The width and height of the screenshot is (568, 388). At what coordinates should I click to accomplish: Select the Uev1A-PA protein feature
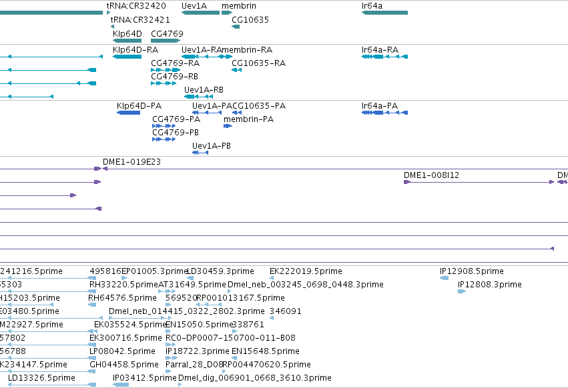click(x=207, y=113)
